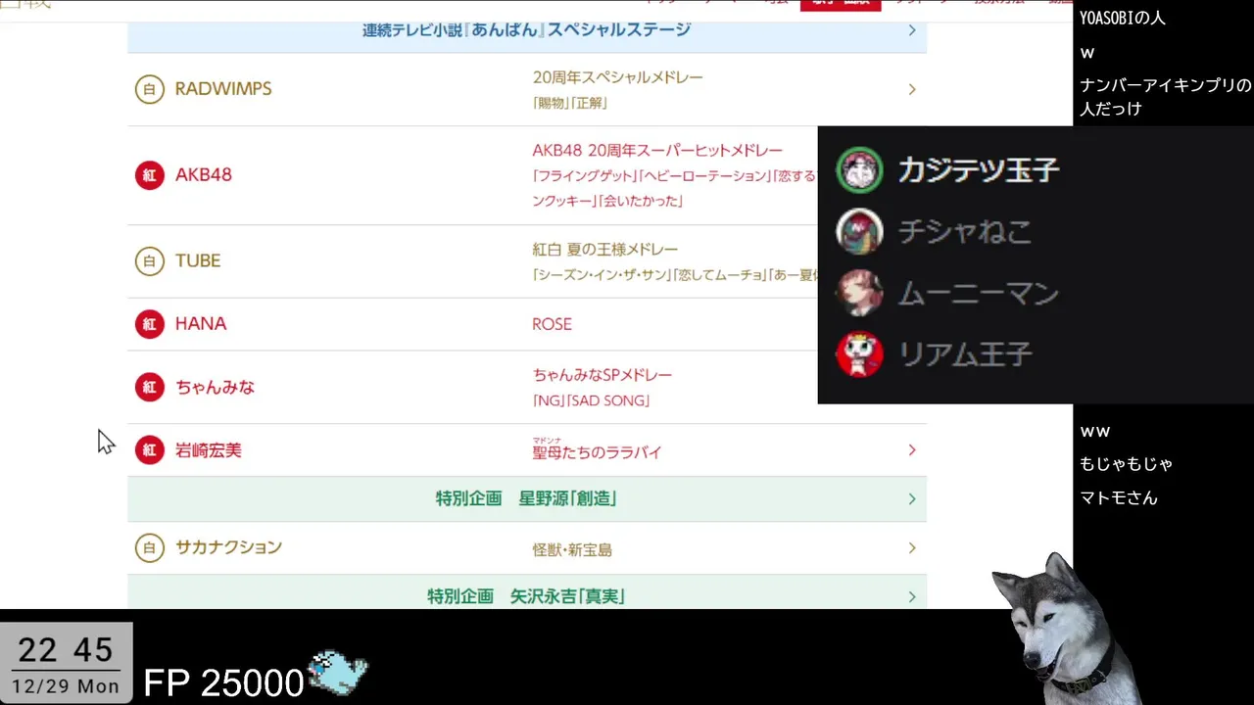Click the name カジテツ玉子 in overlay
1254x705 pixels.
pyautogui.click(x=979, y=170)
